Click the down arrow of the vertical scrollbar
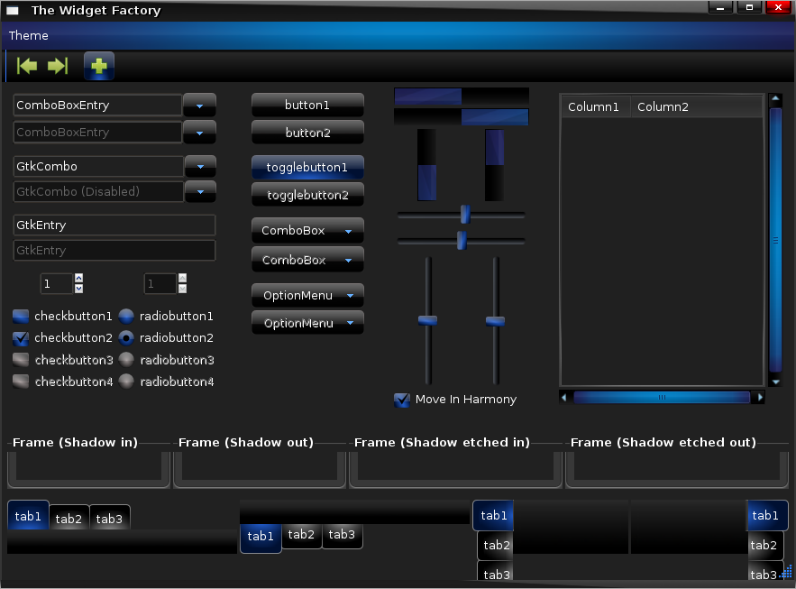The width and height of the screenshot is (796, 589). coord(775,382)
